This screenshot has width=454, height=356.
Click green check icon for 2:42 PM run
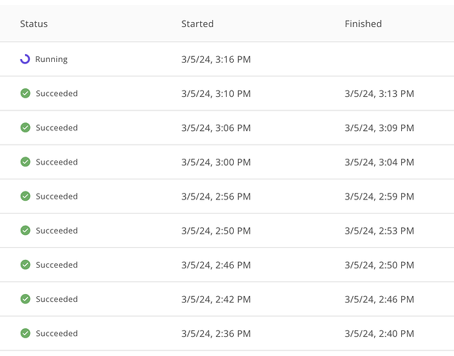click(26, 299)
